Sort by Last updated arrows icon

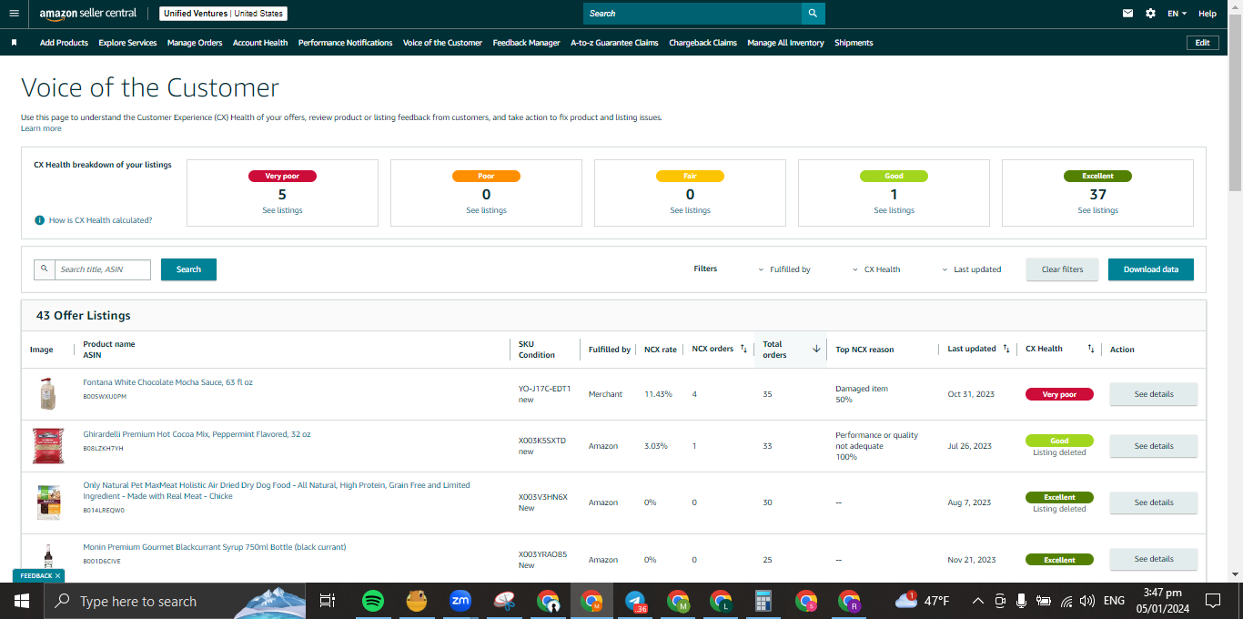1006,349
